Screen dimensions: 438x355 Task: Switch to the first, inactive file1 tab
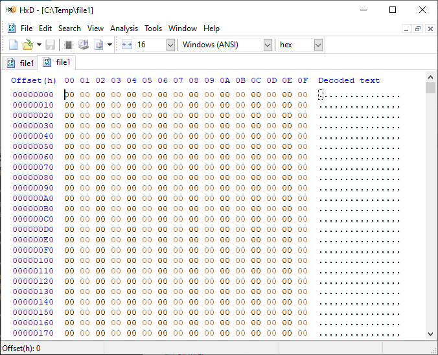tap(20, 63)
